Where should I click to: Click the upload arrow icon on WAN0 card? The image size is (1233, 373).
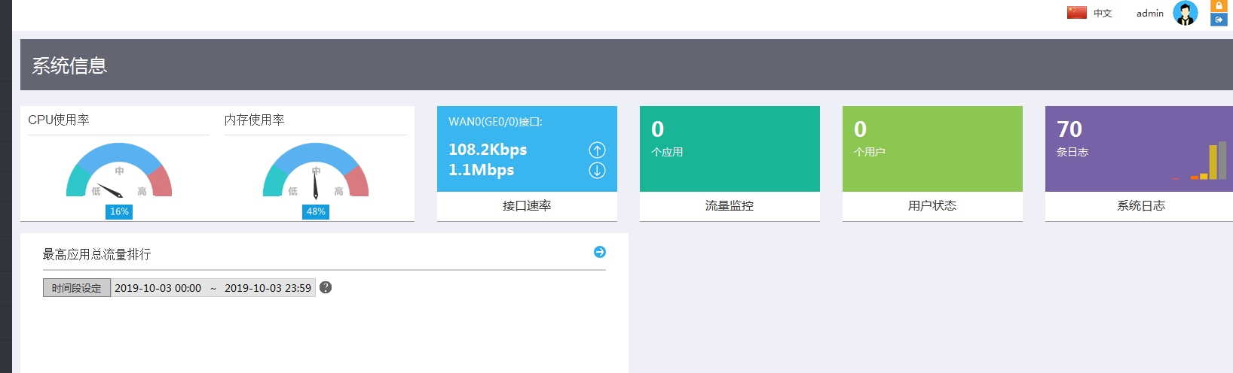(x=597, y=150)
